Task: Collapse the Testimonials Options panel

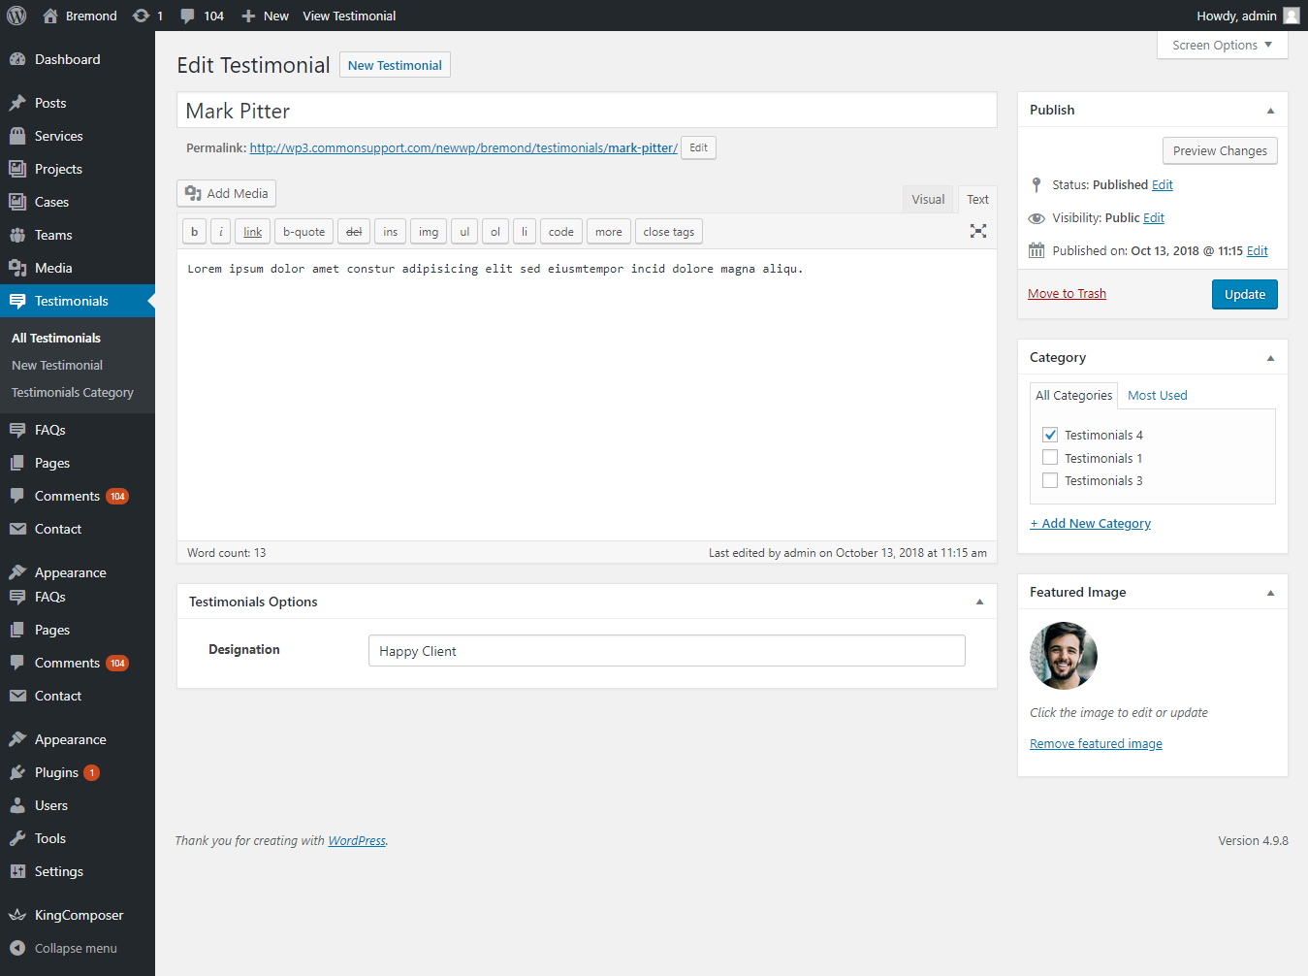Action: [x=979, y=602]
